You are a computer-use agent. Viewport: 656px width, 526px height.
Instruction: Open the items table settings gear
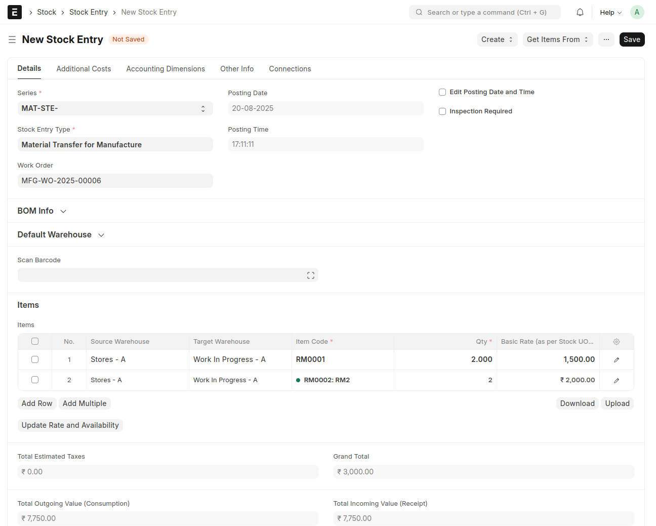coord(616,342)
